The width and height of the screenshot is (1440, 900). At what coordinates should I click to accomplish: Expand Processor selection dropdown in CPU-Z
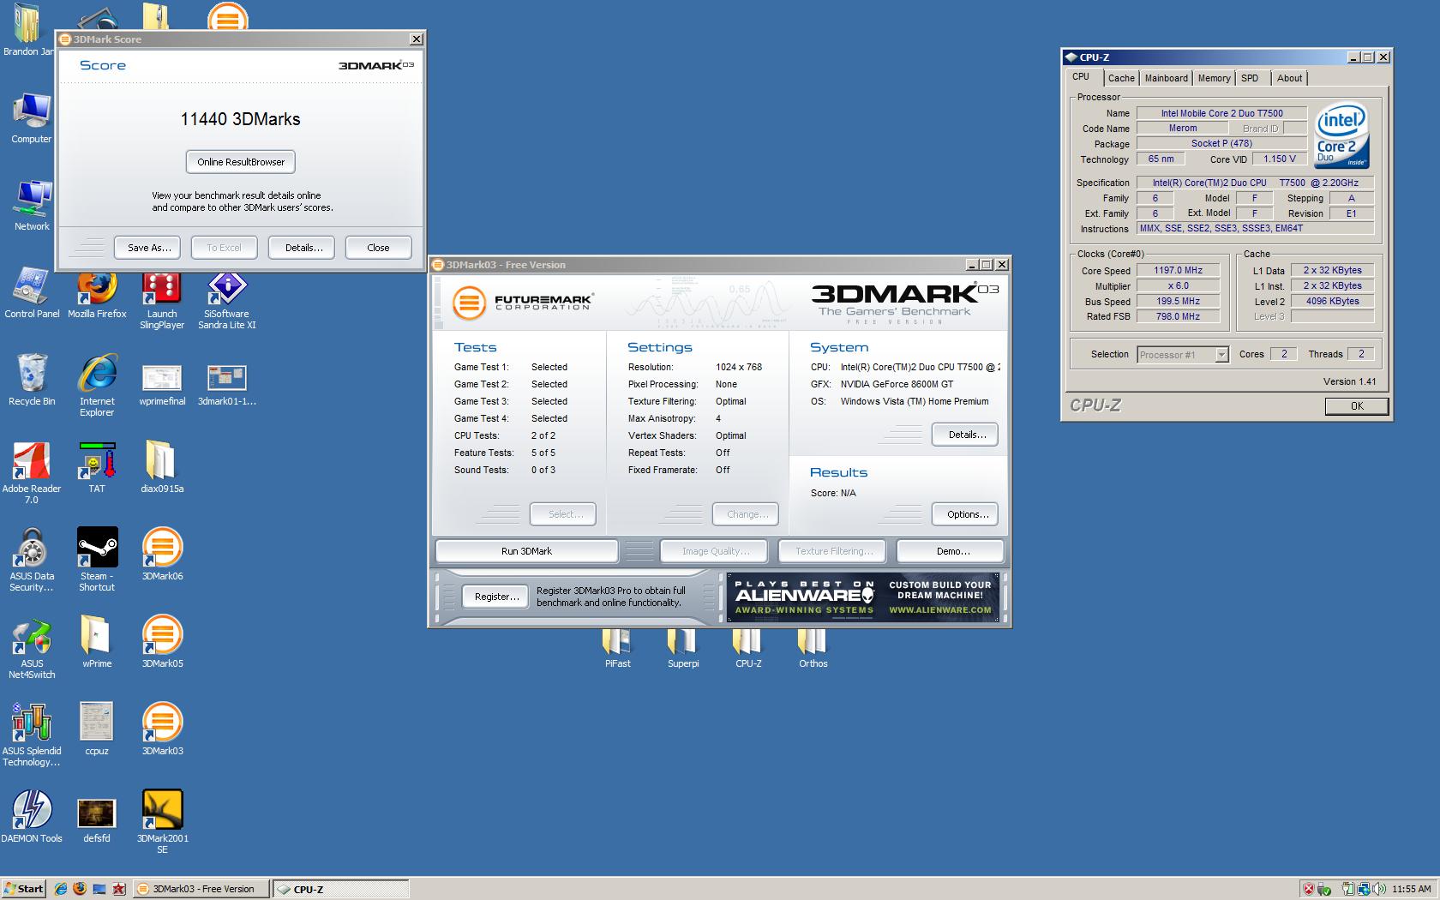[x=1221, y=355]
